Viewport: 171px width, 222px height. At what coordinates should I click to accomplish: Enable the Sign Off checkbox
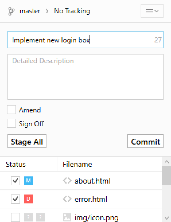point(11,123)
